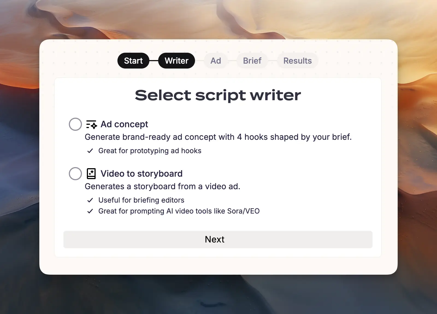The width and height of the screenshot is (437, 314).
Task: Click the 'Great for prototyping ad hooks' text
Action: coord(150,151)
